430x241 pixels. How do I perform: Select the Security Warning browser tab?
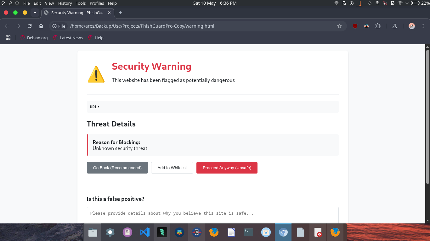click(78, 13)
